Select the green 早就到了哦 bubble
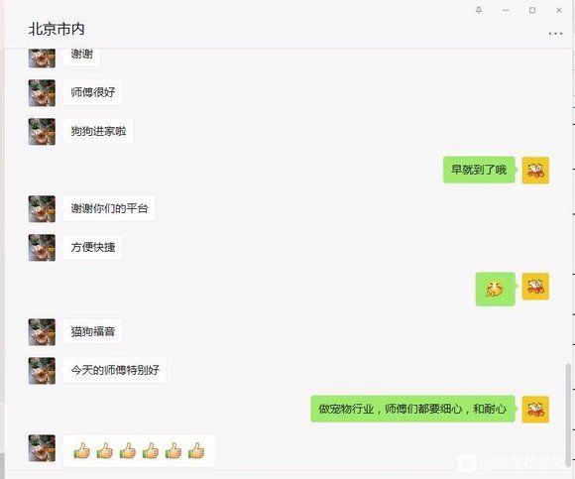Screen dimensions: 575x479 coord(479,170)
